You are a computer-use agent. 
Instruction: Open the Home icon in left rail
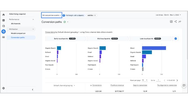tap(3, 15)
